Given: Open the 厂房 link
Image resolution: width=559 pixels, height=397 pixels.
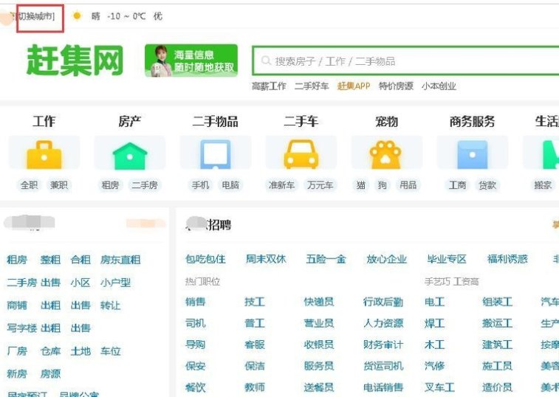Looking at the screenshot, I should click(x=17, y=351).
